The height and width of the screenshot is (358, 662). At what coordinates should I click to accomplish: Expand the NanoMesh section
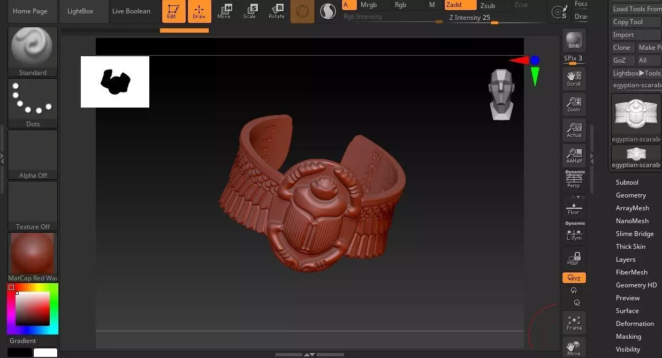632,221
